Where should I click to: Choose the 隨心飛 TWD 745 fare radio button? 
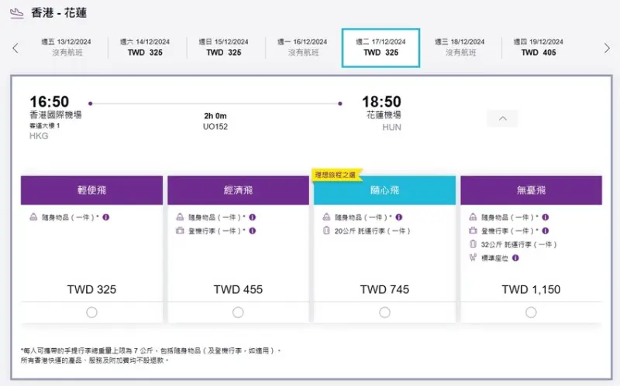tap(384, 312)
